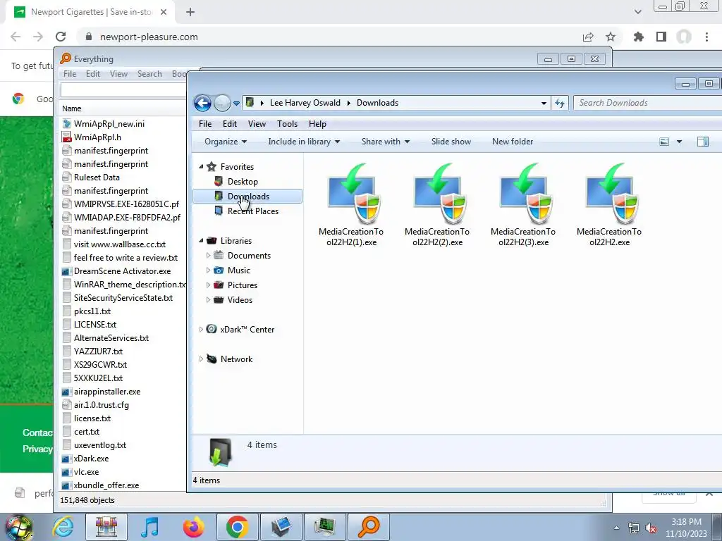Expand the Music library

tap(208, 270)
